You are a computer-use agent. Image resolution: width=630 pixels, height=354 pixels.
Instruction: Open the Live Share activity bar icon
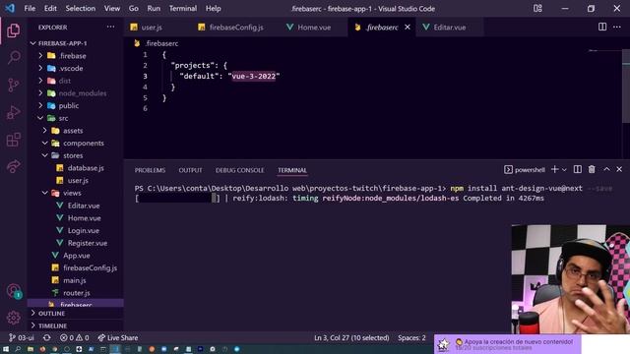coord(13,166)
